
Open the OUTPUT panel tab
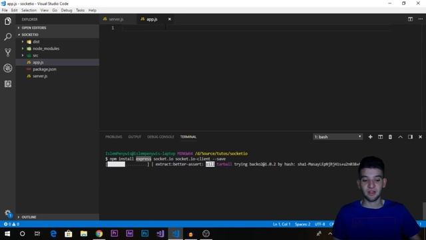134,137
